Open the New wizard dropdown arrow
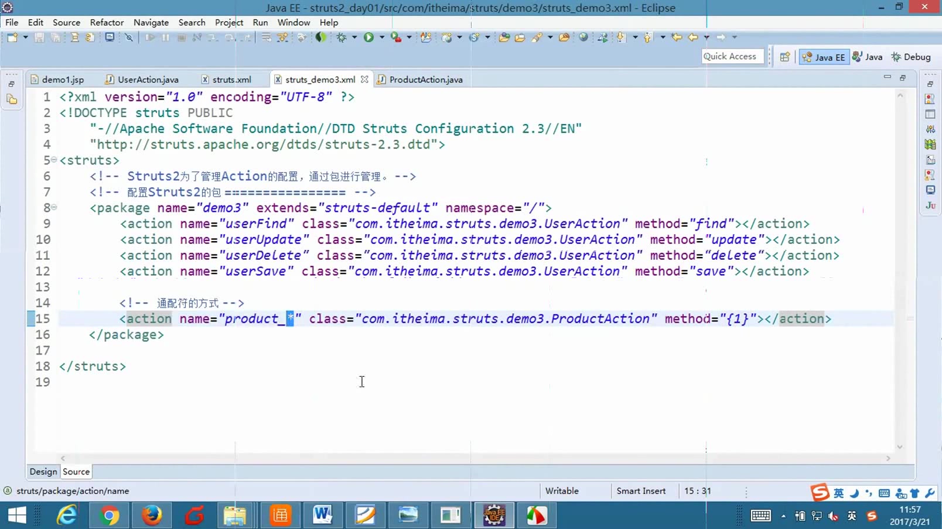 coord(25,37)
